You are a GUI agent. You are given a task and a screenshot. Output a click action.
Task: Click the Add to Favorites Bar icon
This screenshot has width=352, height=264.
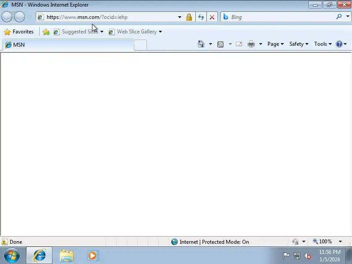click(46, 32)
